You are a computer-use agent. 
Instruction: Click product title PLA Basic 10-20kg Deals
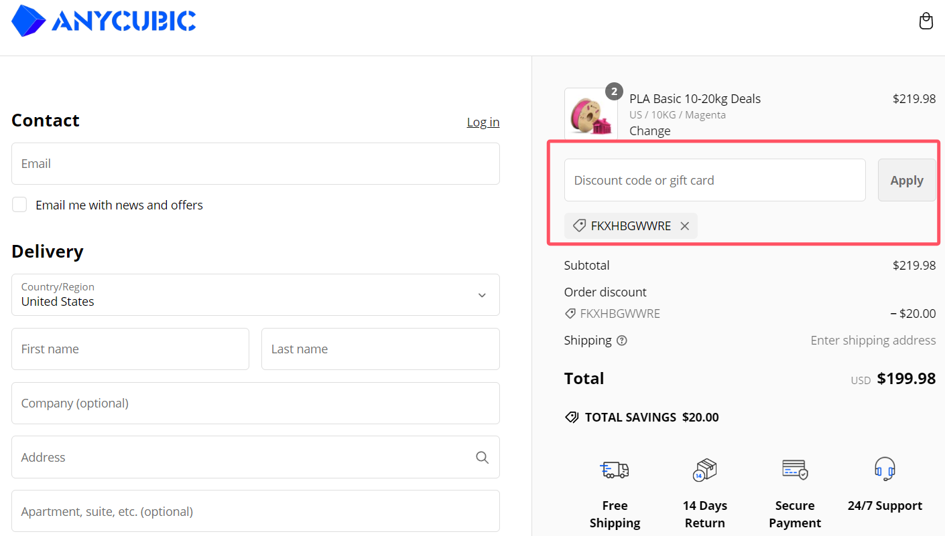tap(695, 98)
